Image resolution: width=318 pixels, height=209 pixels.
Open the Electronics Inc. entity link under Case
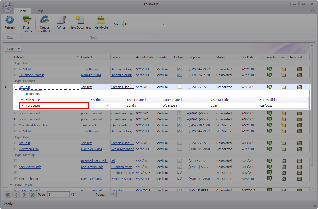pos(29,149)
